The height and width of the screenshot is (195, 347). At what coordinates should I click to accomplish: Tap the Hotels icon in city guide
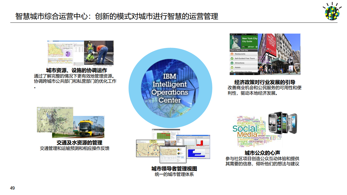232,67
